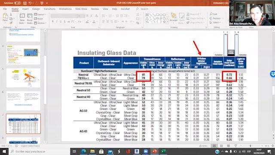Image resolution: width=275 pixels, height=155 pixels.
Task: Toggle the AutoSave switch
Action: pos(17,3)
